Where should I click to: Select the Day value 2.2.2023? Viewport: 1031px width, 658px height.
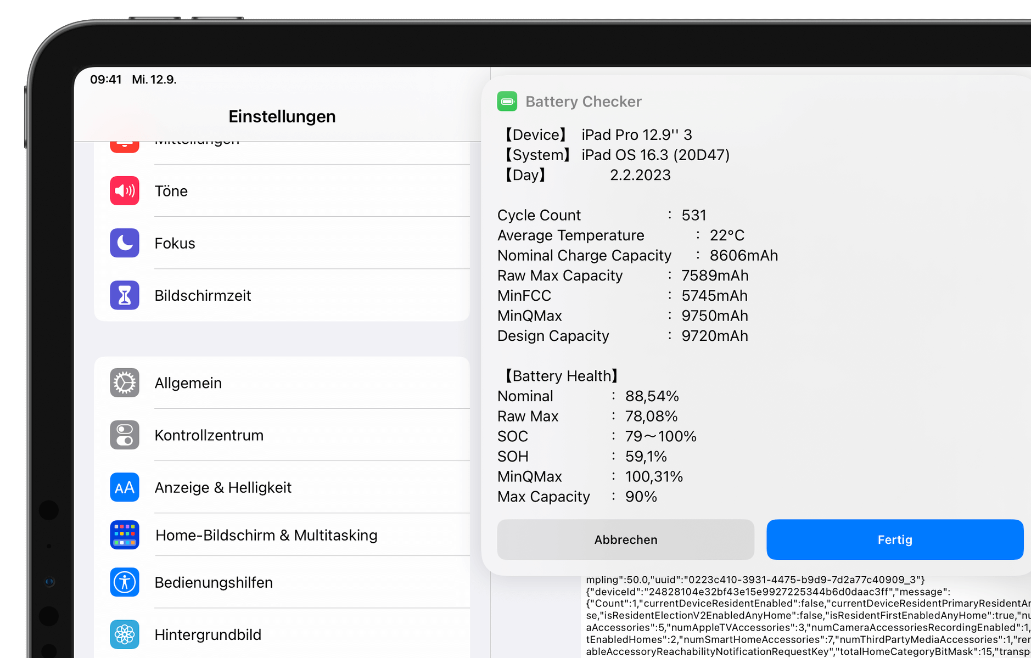click(640, 175)
